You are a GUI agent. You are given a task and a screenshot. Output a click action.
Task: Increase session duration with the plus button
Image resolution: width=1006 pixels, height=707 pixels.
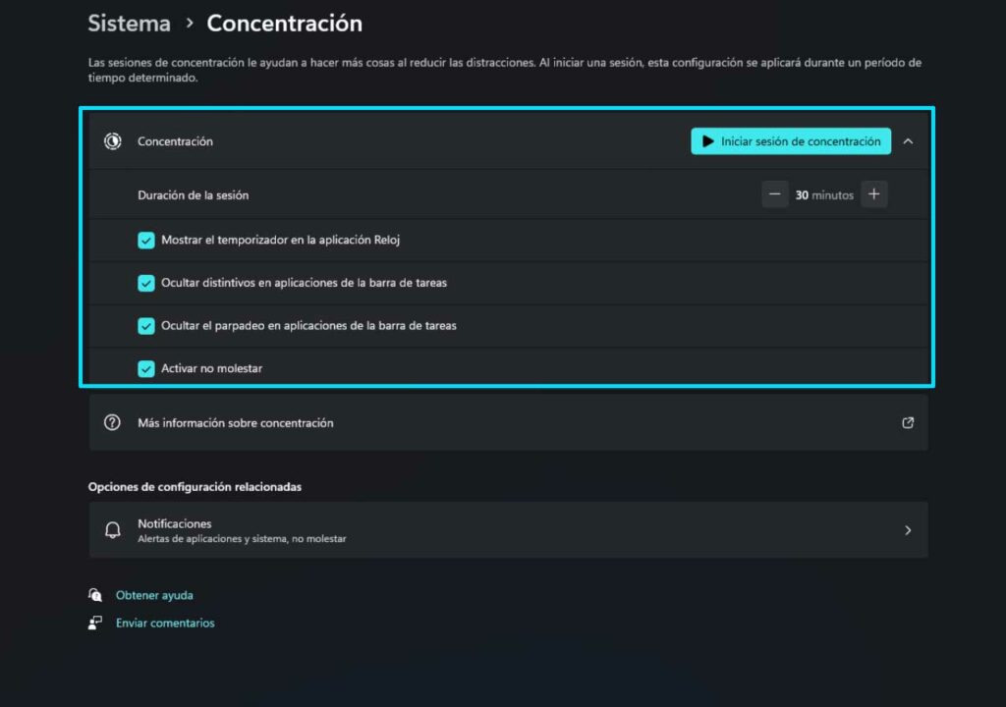pos(873,194)
